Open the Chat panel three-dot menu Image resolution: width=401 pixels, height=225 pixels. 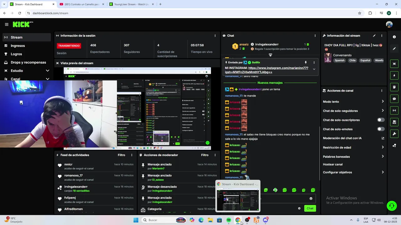[x=315, y=36]
